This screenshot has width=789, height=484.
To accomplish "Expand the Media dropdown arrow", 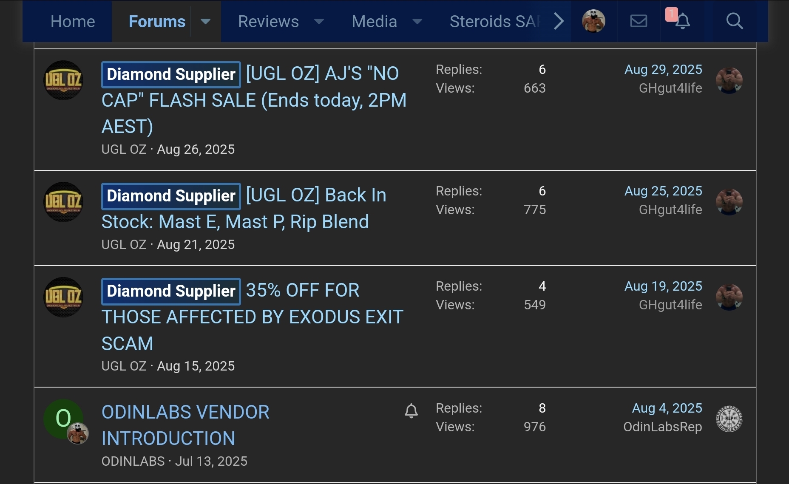I will pos(417,21).
